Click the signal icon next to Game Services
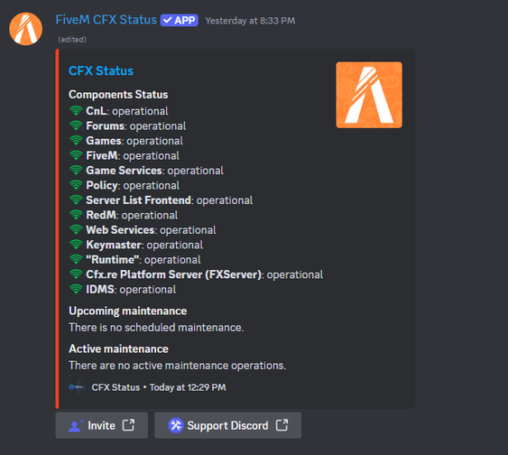 (x=76, y=171)
